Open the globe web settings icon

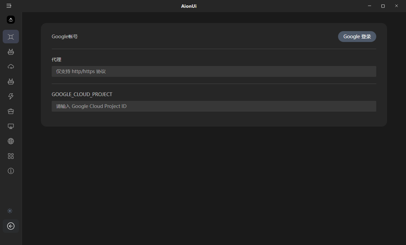pos(11,141)
